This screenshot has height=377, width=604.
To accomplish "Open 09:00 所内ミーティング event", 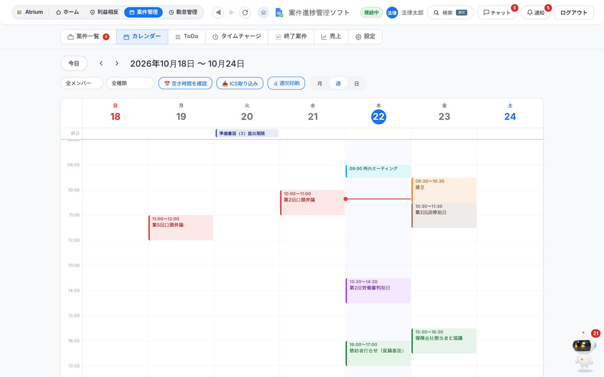I will click(378, 171).
